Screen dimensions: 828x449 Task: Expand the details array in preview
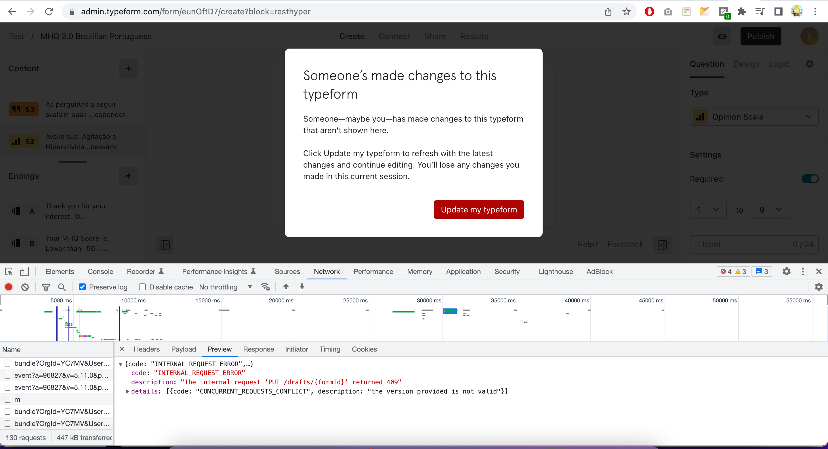pyautogui.click(x=128, y=392)
